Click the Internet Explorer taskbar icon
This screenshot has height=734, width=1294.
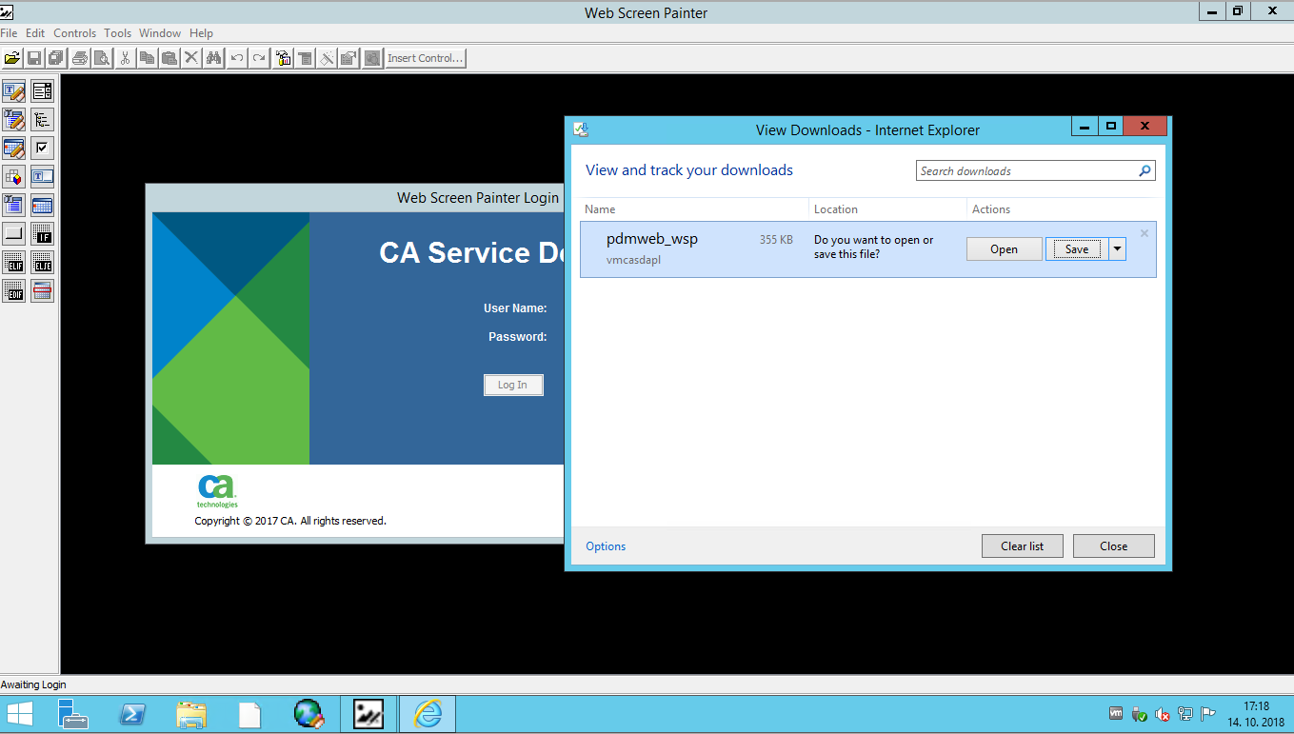[428, 714]
